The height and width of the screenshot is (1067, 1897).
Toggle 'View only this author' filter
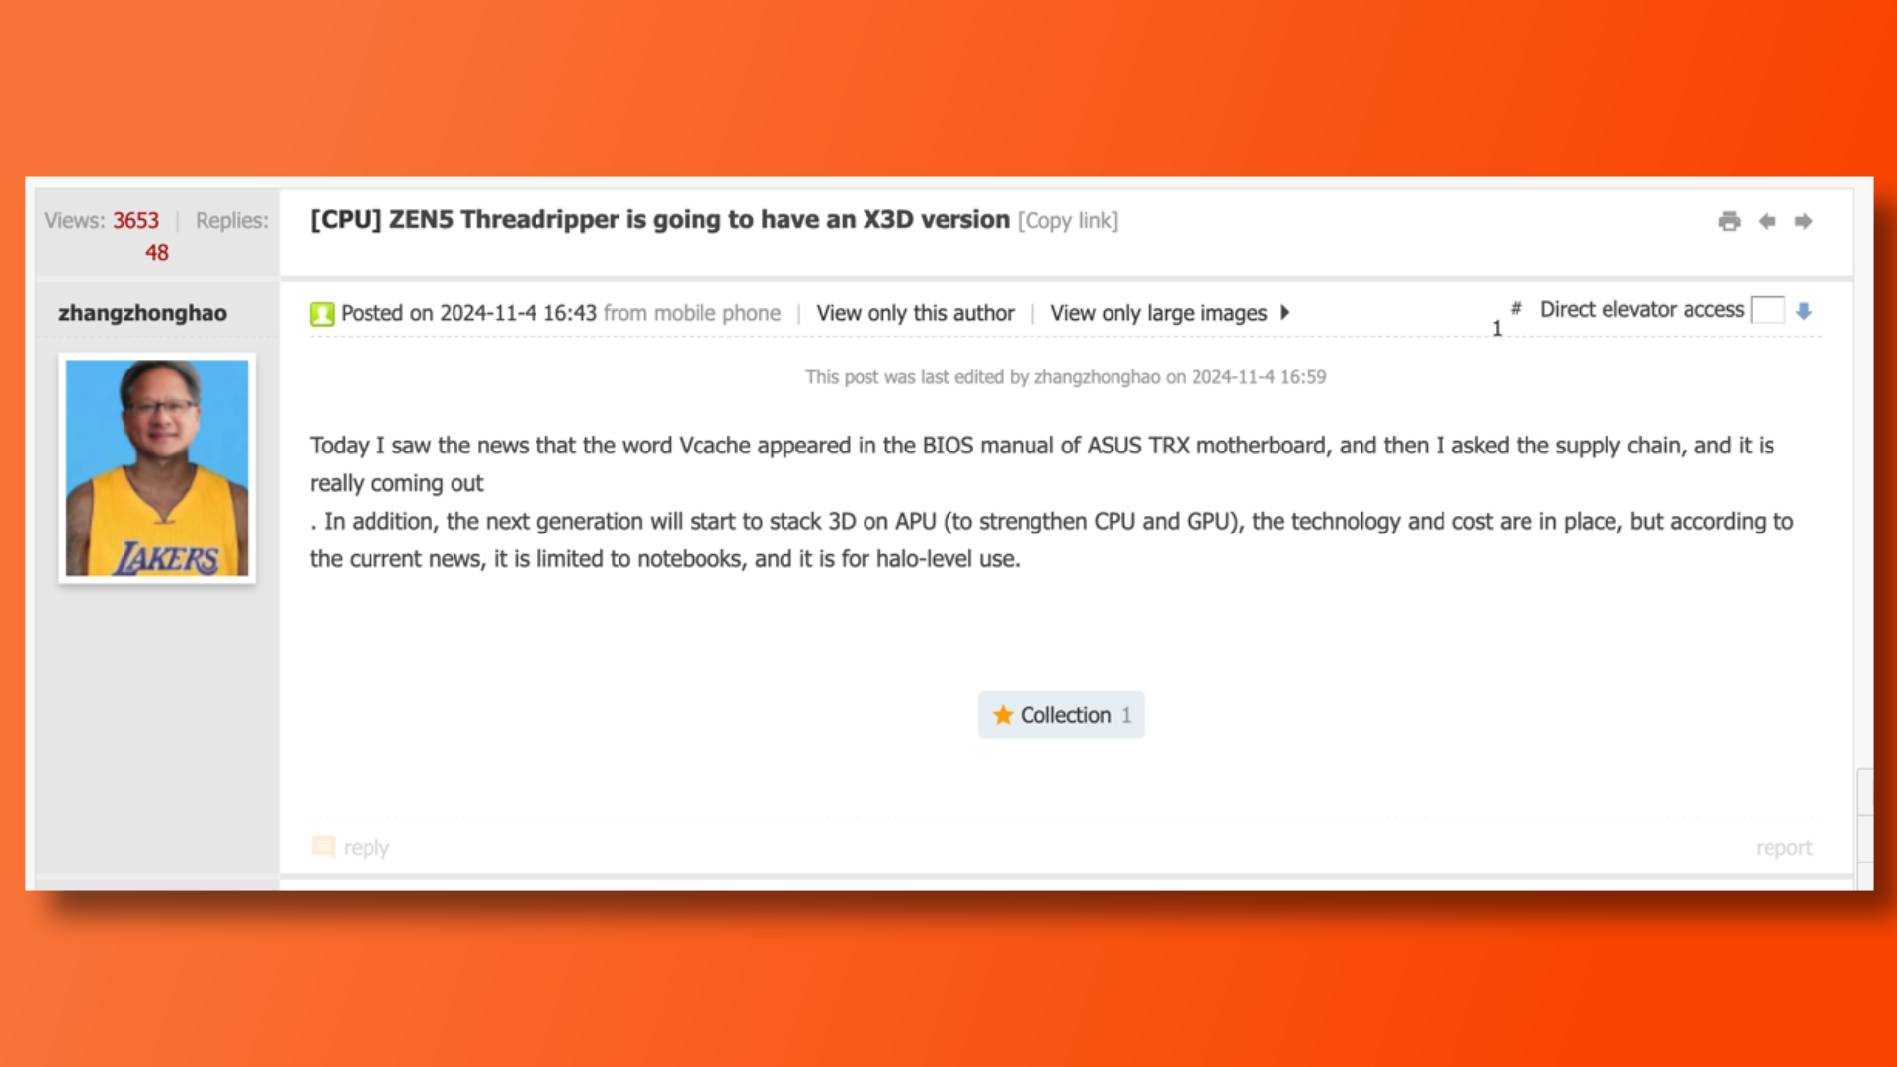click(913, 312)
